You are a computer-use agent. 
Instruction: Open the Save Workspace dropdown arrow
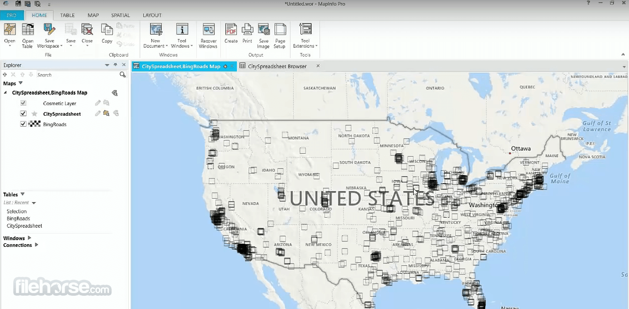click(61, 46)
